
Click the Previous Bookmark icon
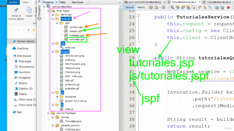coord(200,7)
